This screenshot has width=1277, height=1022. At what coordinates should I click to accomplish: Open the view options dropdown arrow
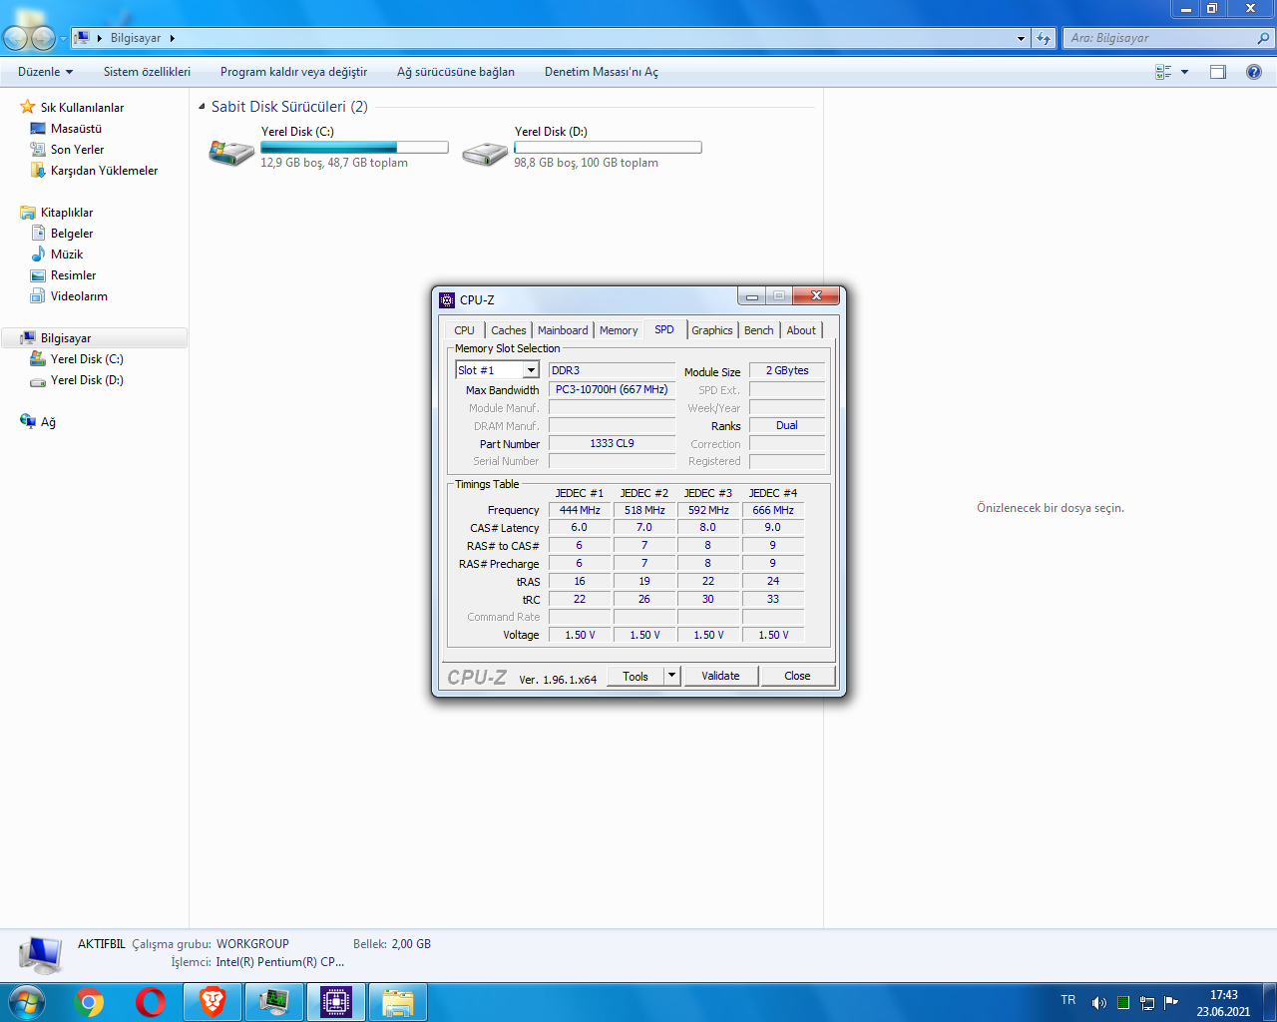pyautogui.click(x=1184, y=72)
